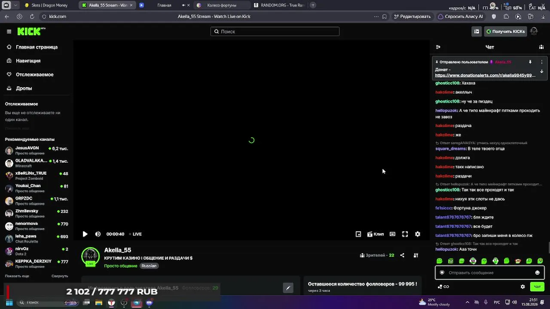Open 'Дропы' in the sidebar

[x=19, y=88]
